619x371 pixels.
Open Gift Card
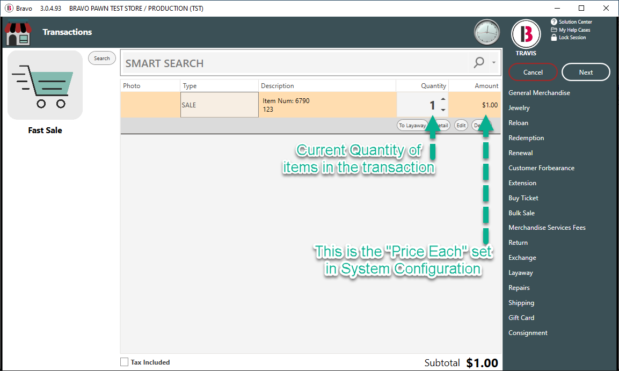(521, 317)
